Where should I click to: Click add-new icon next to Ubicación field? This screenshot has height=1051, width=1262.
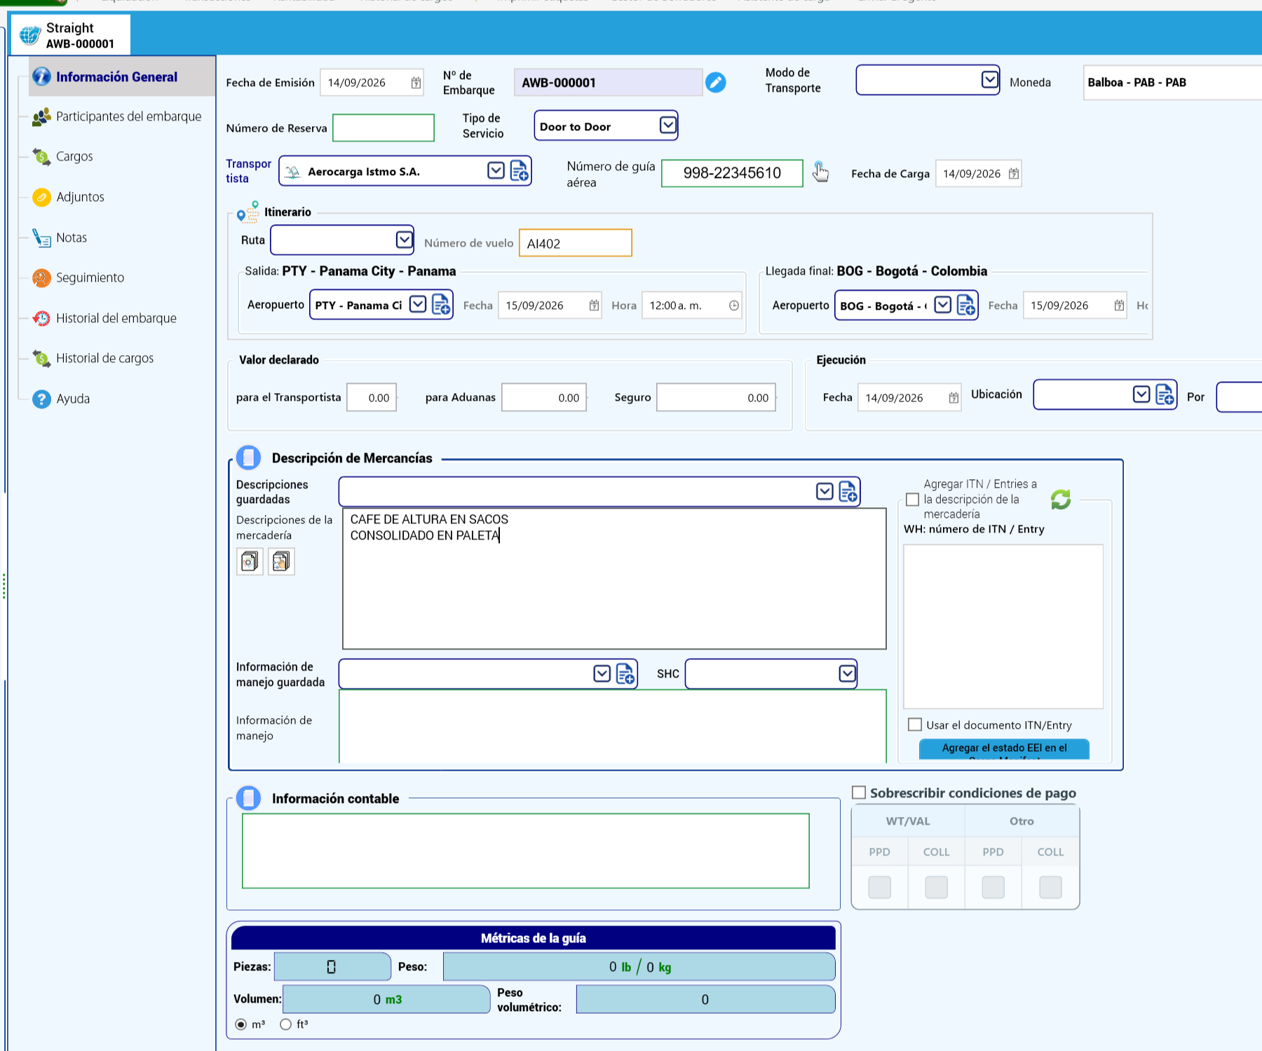pyautogui.click(x=1165, y=394)
